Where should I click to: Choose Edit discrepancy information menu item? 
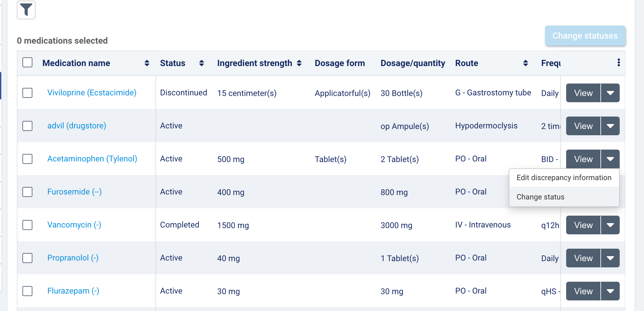click(x=564, y=178)
